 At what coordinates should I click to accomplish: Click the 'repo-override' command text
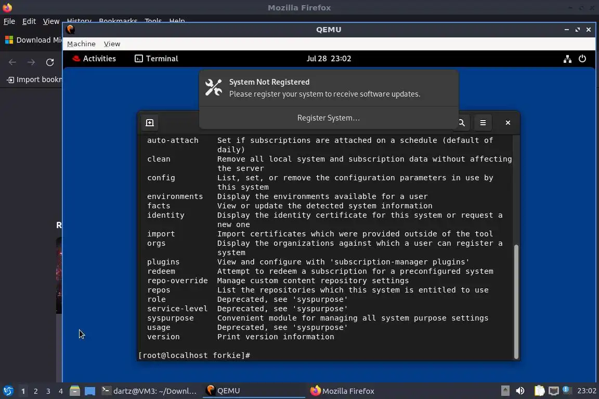click(x=177, y=281)
